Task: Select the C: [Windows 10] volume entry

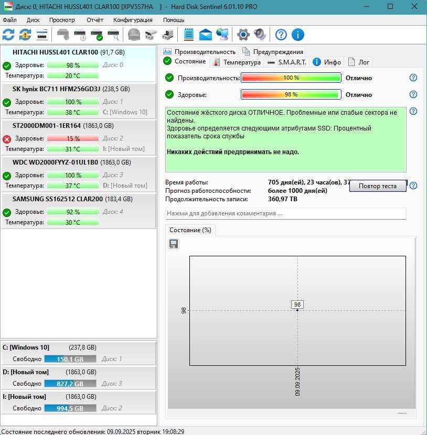Action: click(x=79, y=353)
